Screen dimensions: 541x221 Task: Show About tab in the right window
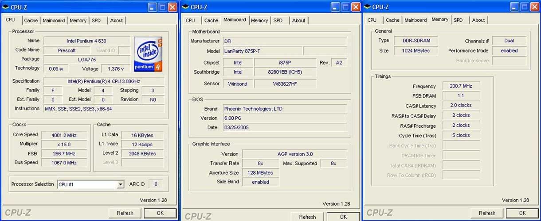(x=478, y=20)
